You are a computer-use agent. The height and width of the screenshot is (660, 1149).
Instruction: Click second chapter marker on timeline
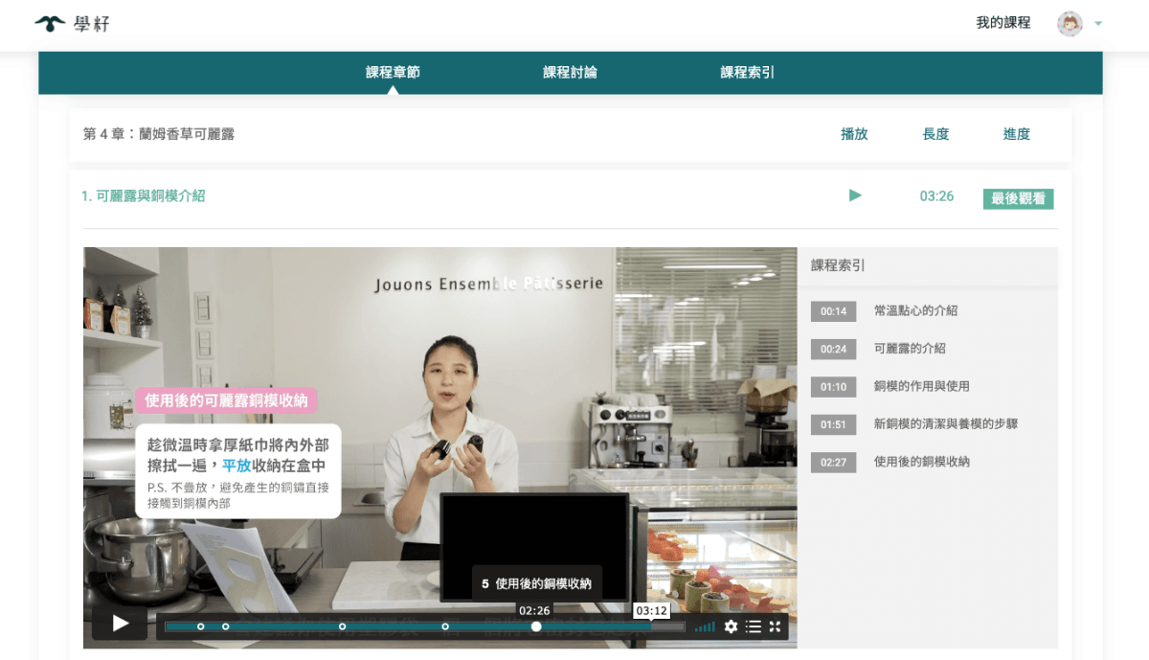225,626
